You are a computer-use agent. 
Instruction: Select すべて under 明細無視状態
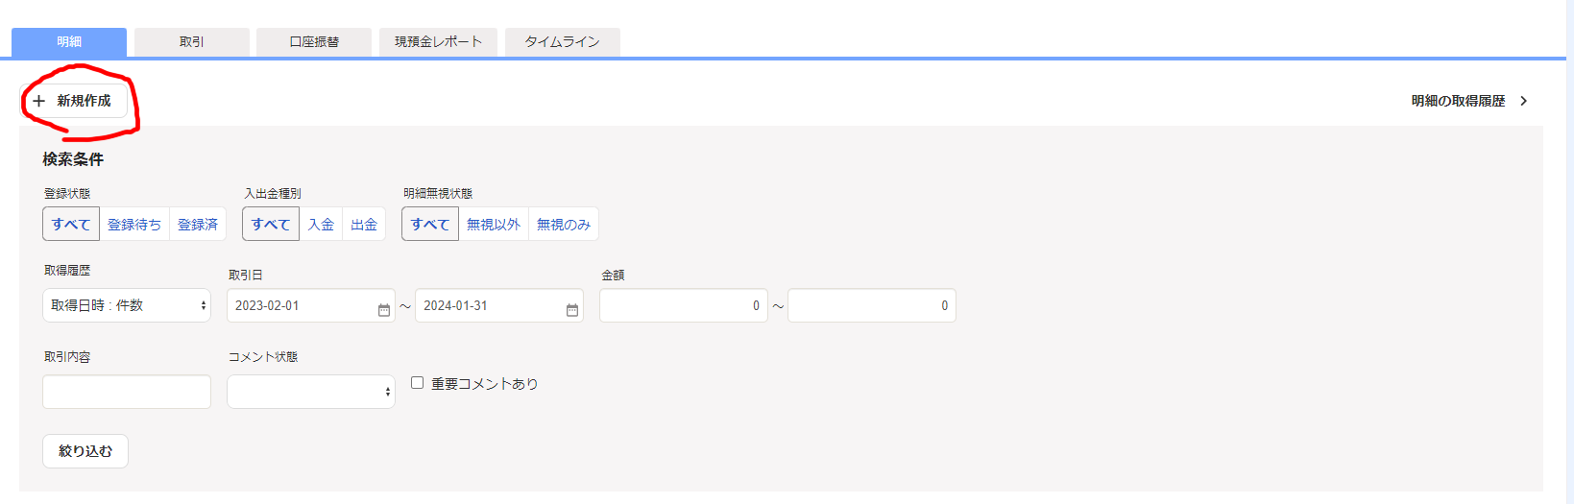pos(430,224)
